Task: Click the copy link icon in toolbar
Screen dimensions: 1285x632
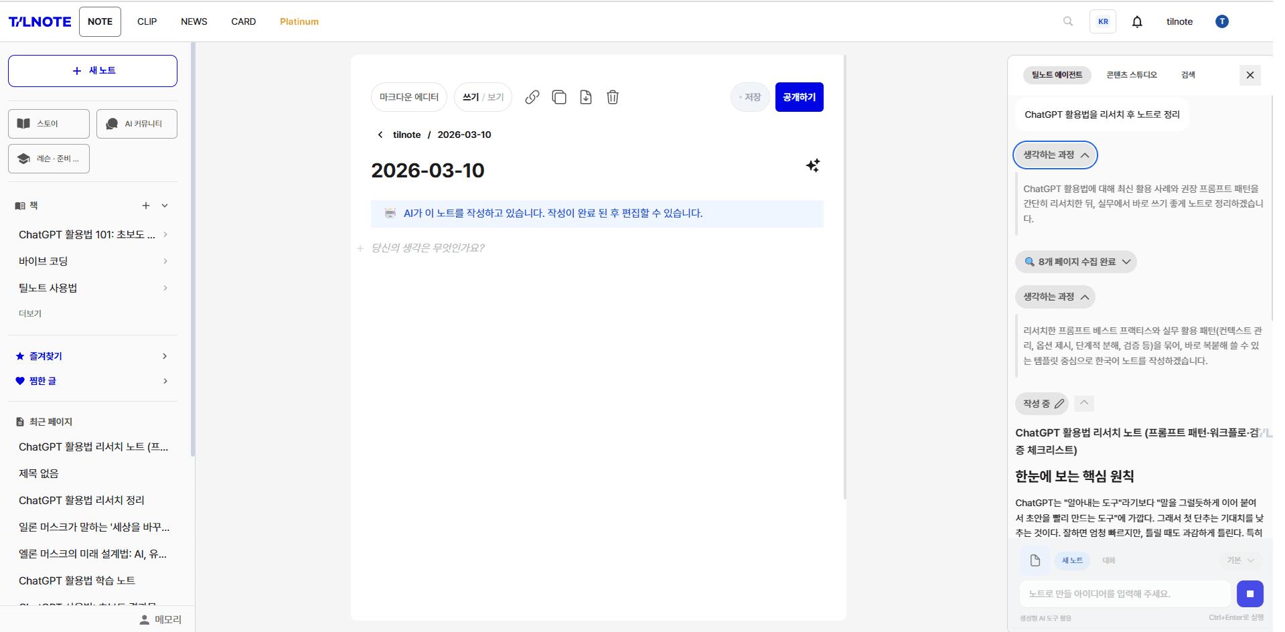Action: (x=532, y=97)
